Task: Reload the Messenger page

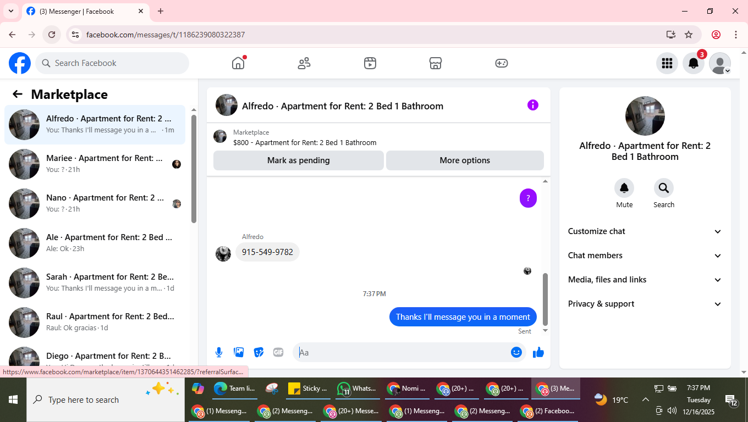Action: tap(52, 35)
